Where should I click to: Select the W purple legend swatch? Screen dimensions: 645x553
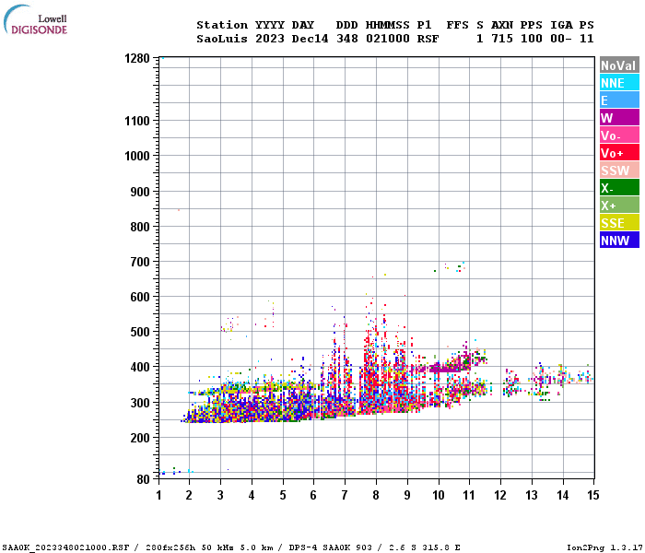[x=619, y=118]
